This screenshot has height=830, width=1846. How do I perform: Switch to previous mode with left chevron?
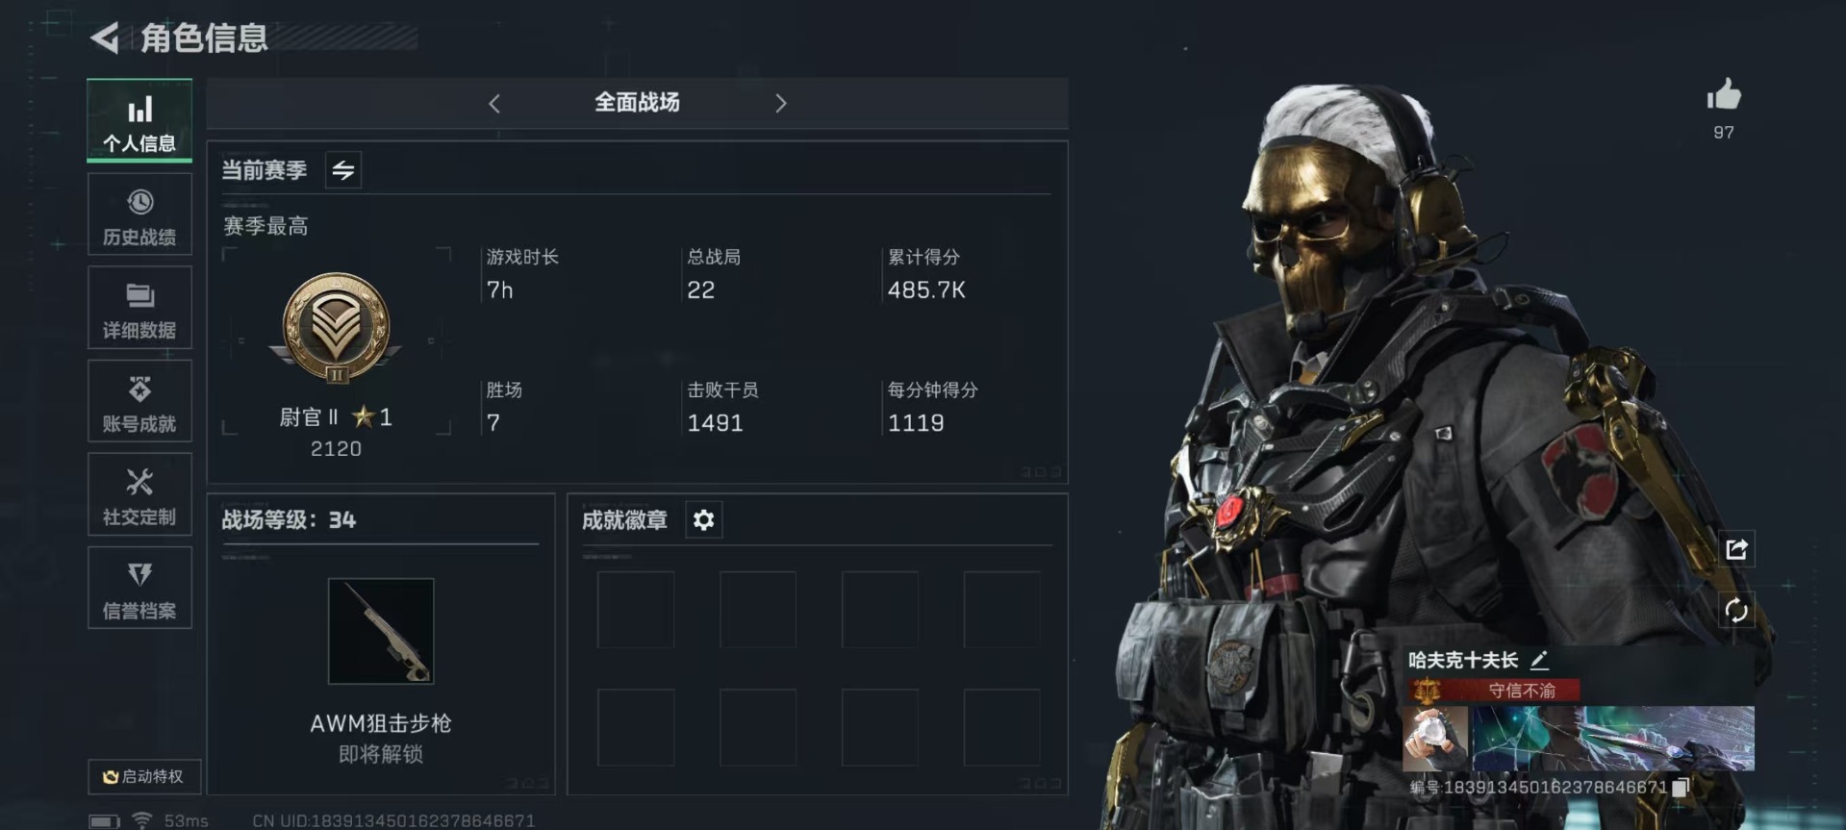(494, 103)
